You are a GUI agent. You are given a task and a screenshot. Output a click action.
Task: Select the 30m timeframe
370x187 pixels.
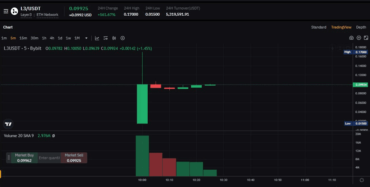coord(34,38)
